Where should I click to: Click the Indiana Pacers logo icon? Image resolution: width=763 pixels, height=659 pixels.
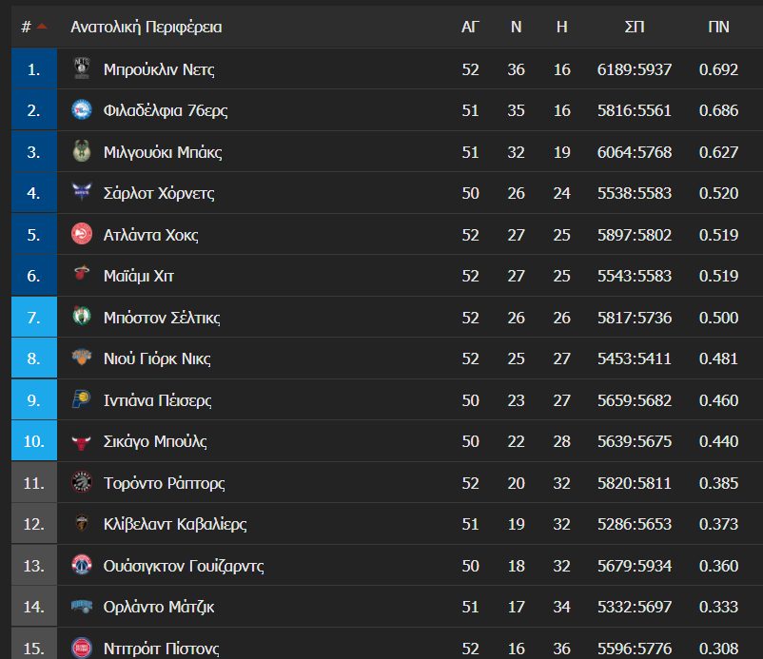click(x=82, y=399)
